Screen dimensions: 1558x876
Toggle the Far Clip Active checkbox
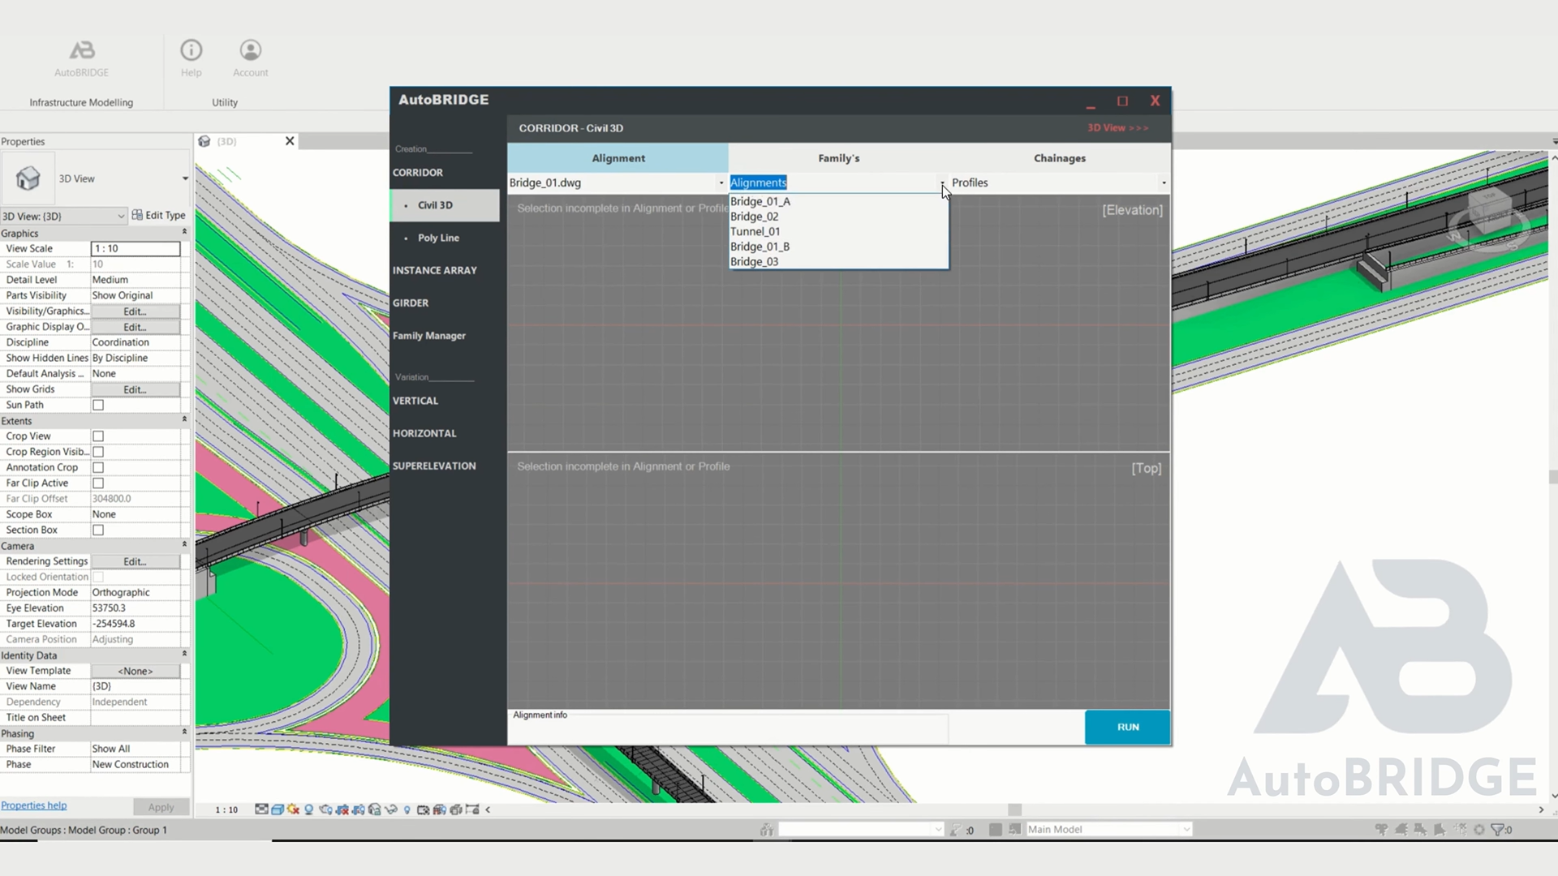(x=98, y=483)
